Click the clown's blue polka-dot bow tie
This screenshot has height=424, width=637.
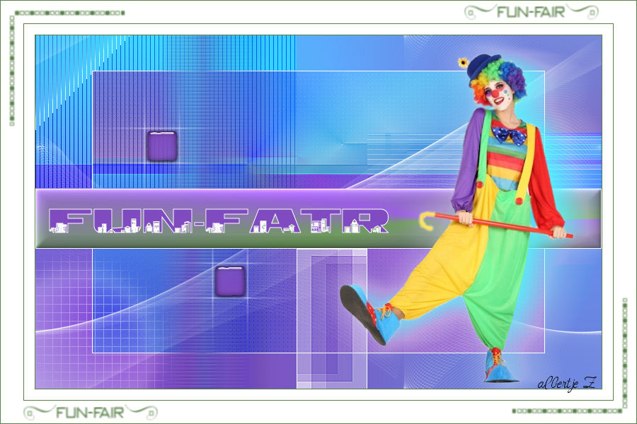(510, 134)
